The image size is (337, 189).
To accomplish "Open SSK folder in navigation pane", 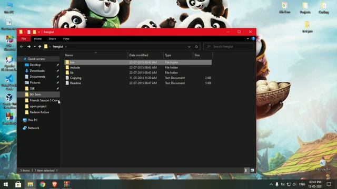I will click(x=32, y=88).
